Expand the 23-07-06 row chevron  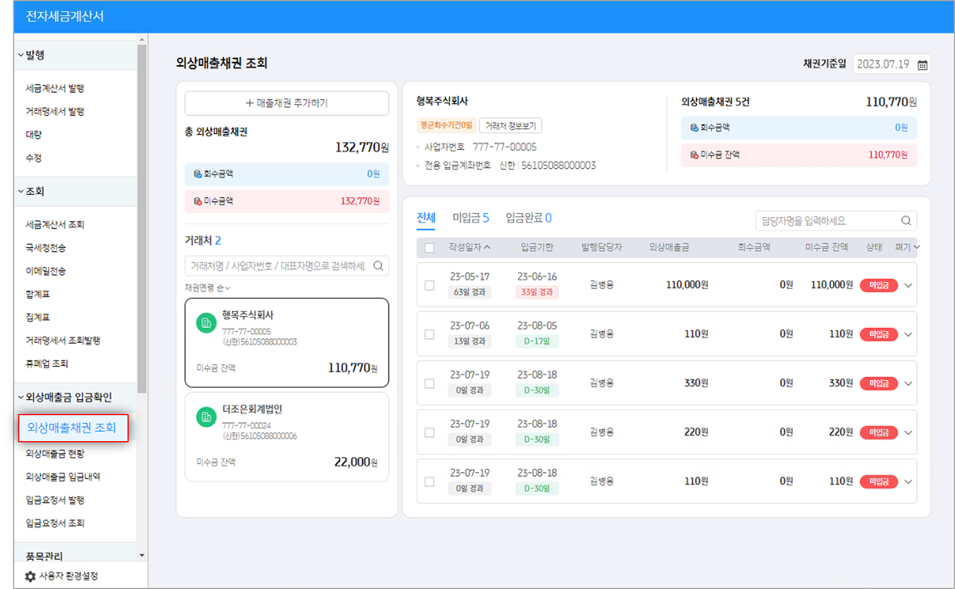908,334
